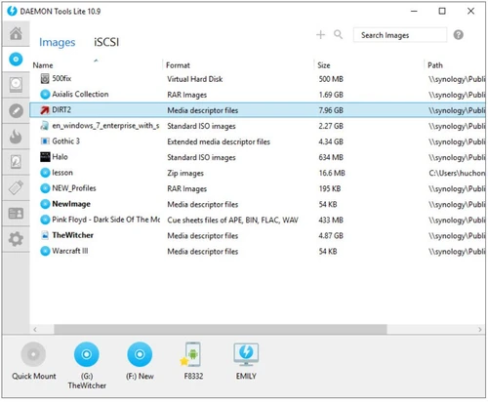This screenshot has width=488, height=403.
Task: Switch to the iSCSI tab
Action: click(x=106, y=42)
